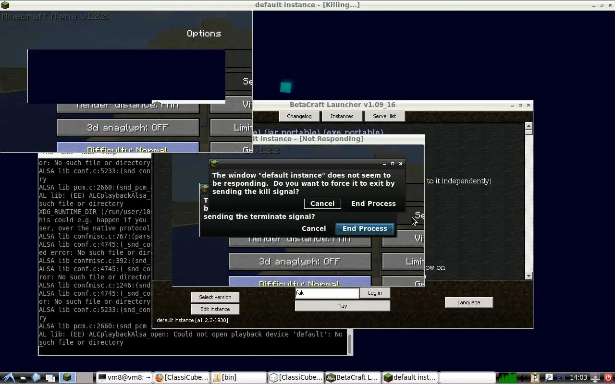Switch to the BetaCraft Launcher taskbar entry
The height and width of the screenshot is (384, 615).
click(353, 377)
